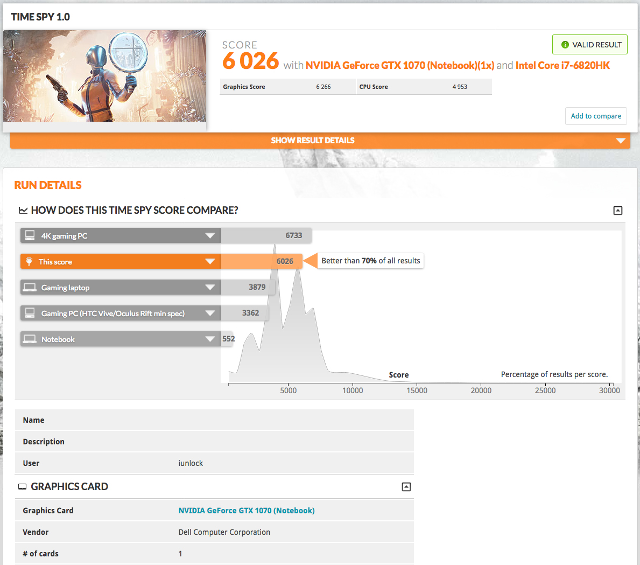Open the NVIDIA GeForce GTX 1070 (Notebook)(1x) link in score header
This screenshot has height=565, width=640.
[x=399, y=65]
